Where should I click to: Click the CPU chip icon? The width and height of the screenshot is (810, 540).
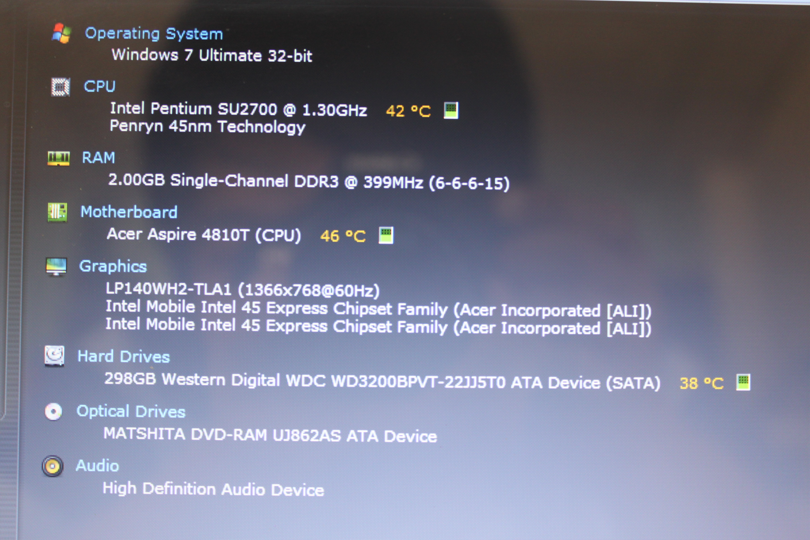[60, 87]
